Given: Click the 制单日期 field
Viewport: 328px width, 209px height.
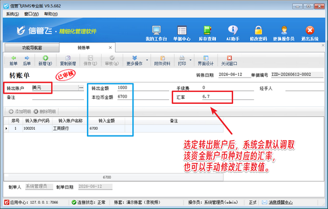Looking at the screenshot, I should pos(95,187).
